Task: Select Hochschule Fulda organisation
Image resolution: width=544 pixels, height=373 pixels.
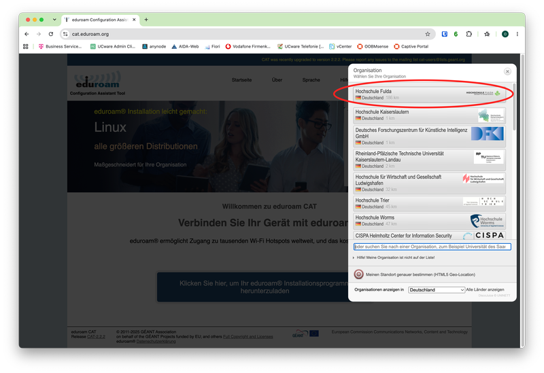Action: [x=429, y=94]
